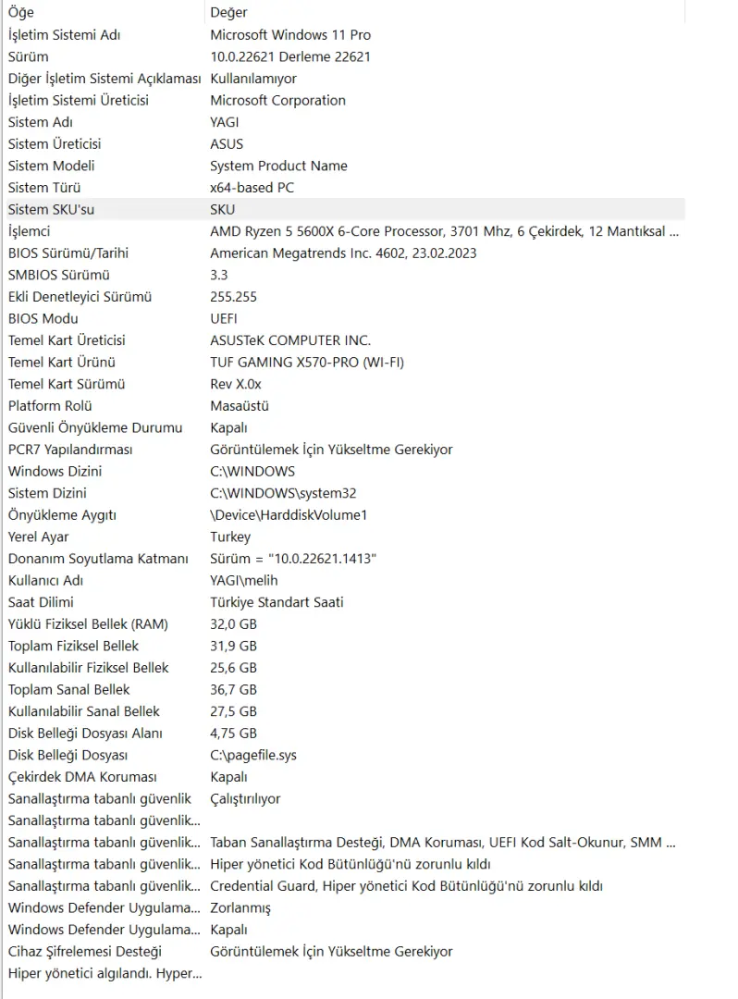Select the Cihaz Şifrelemesi Desteği row
The image size is (738, 999).
pos(344,951)
